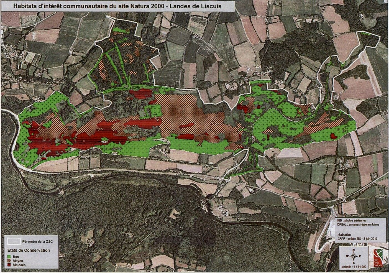
Task: Click the white ZSC perimeter legend box
Action: 14,241
